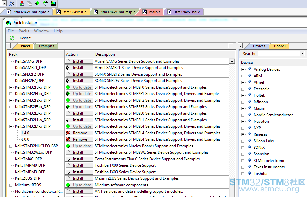Click scroll-up arrow of packs list

(232, 61)
